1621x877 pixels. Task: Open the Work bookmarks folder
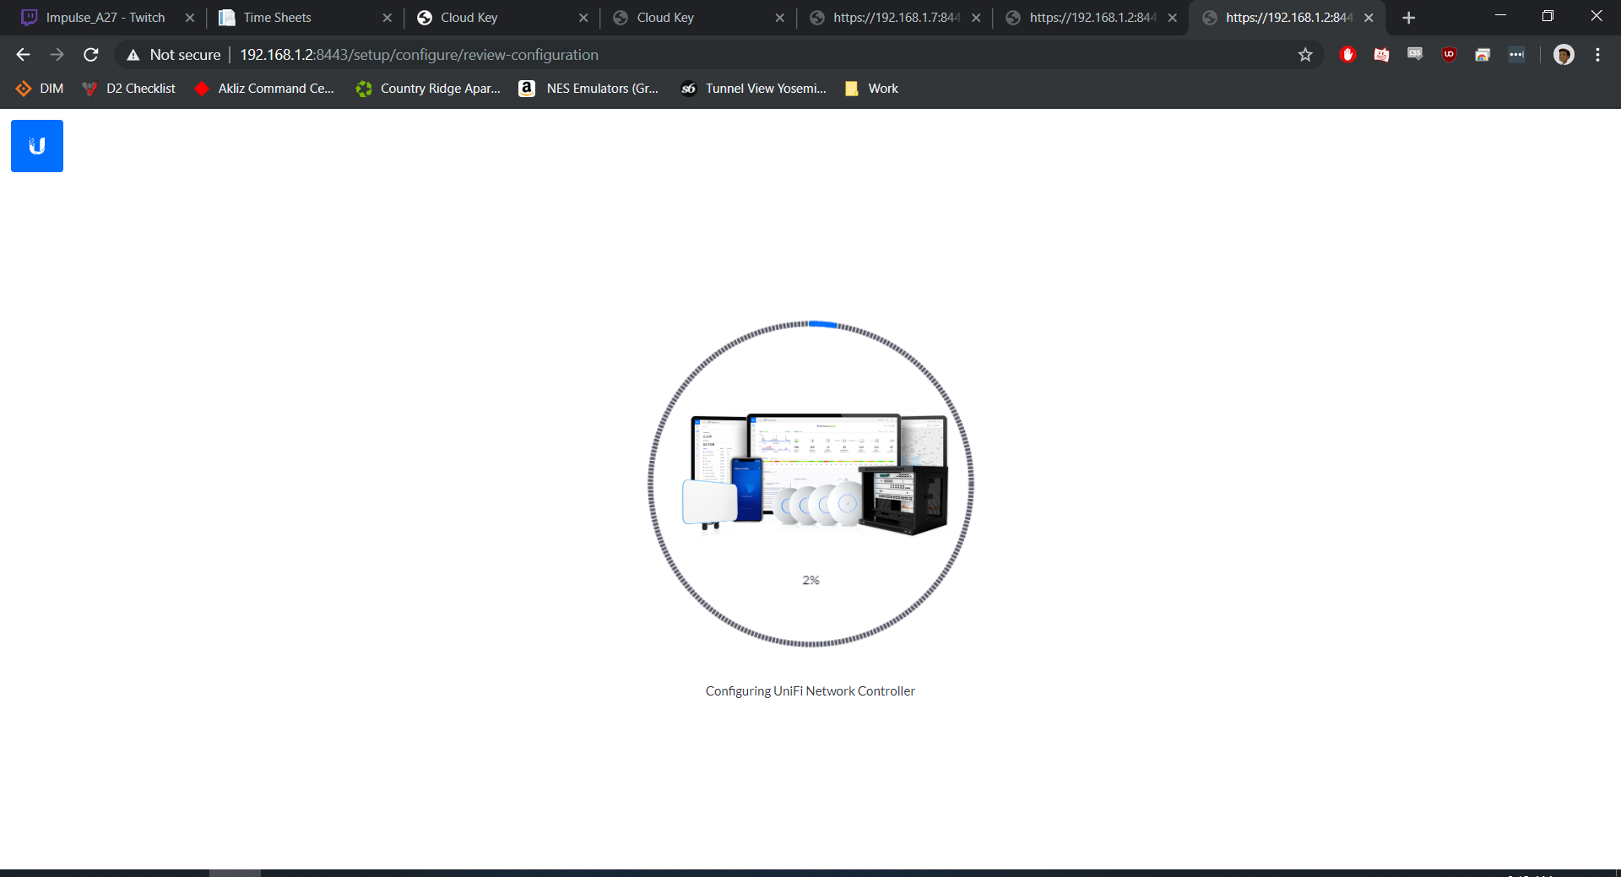click(872, 89)
